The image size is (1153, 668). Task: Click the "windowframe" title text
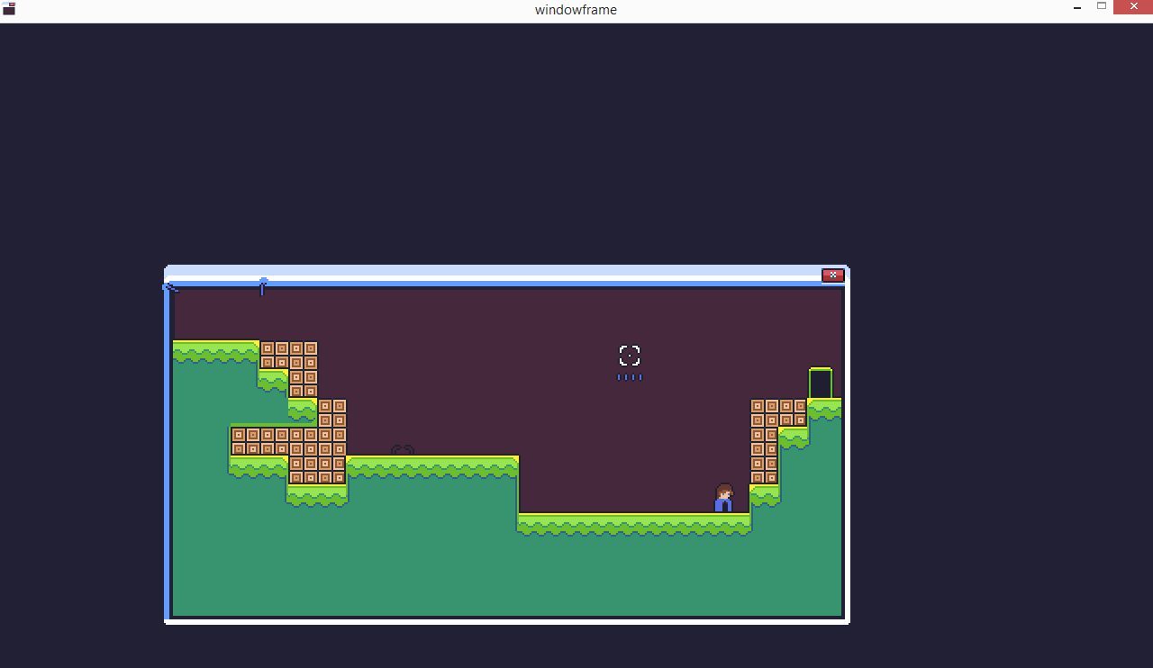pos(576,10)
